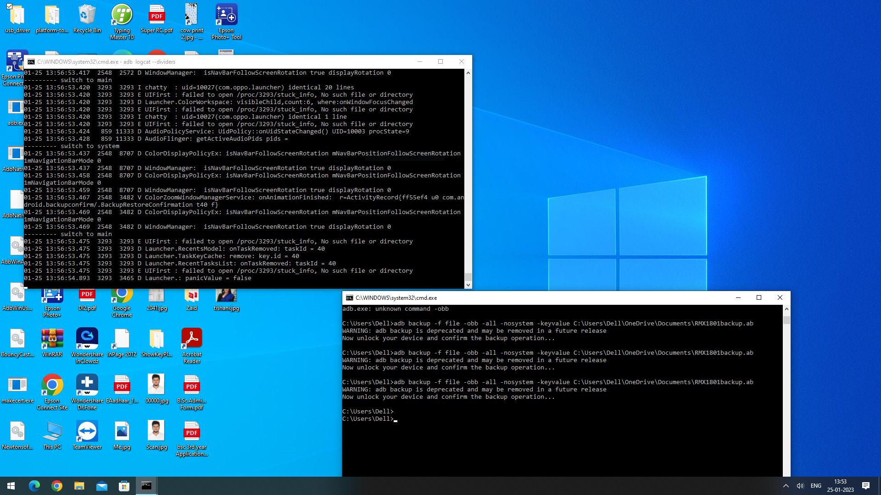Open the volume control in tray
Screen dimensions: 881x495
click(800, 486)
